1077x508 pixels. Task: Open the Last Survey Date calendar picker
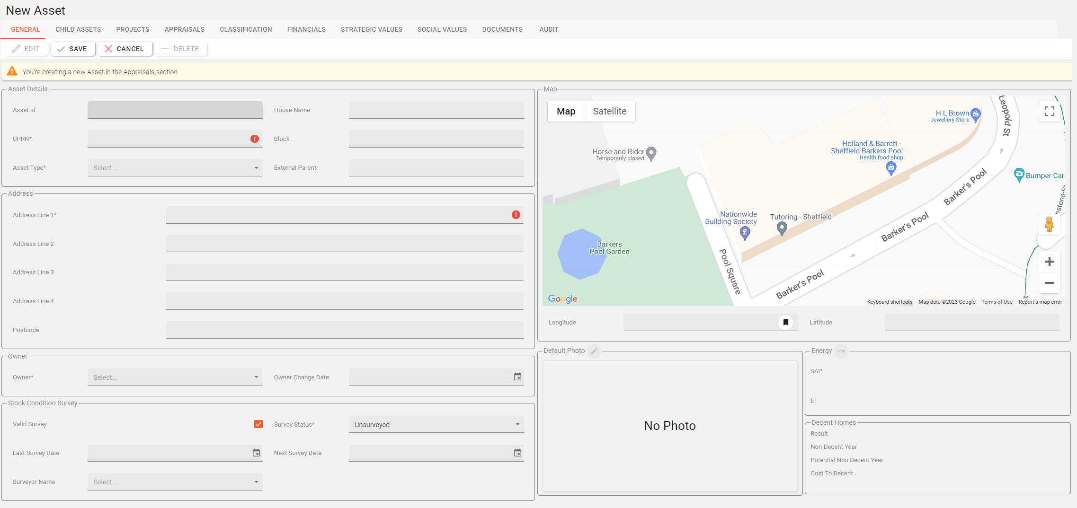pyautogui.click(x=256, y=453)
